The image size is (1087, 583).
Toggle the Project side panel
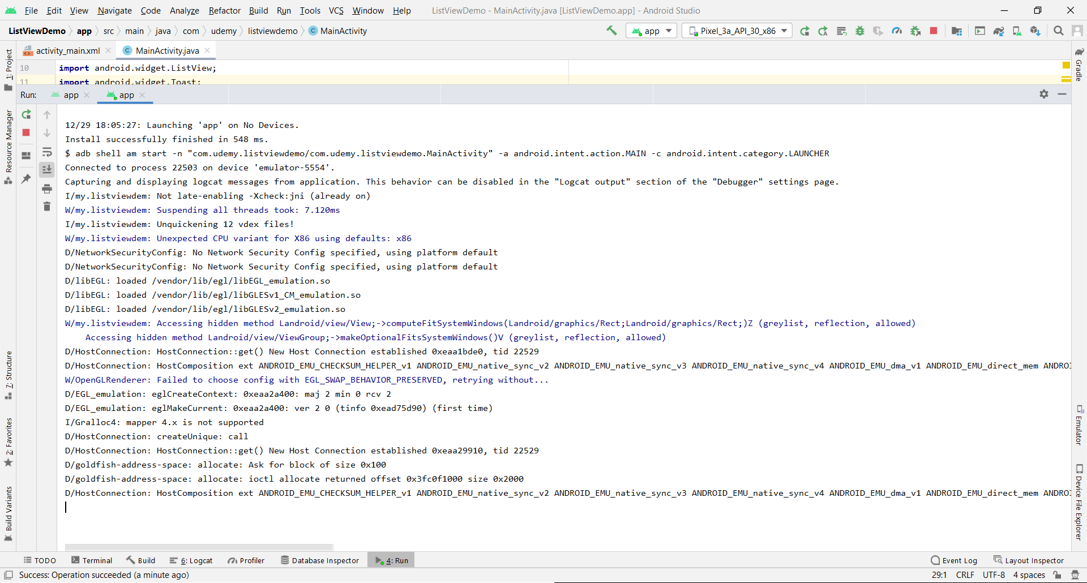[8, 70]
